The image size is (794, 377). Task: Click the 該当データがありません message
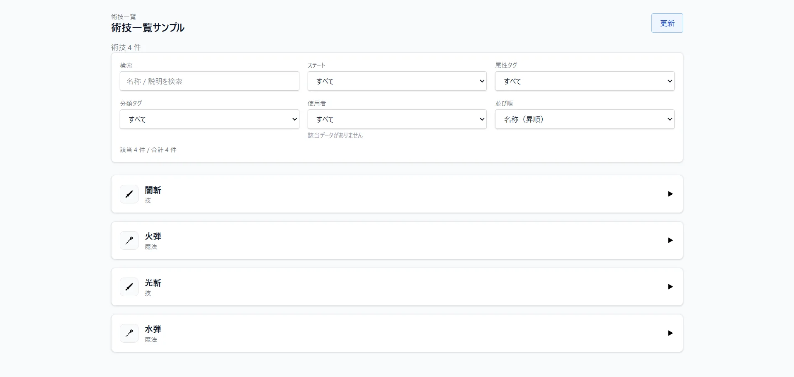[335, 135]
